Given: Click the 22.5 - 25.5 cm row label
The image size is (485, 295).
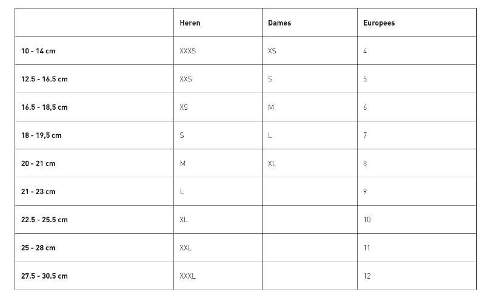Looking at the screenshot, I should [x=44, y=220].
